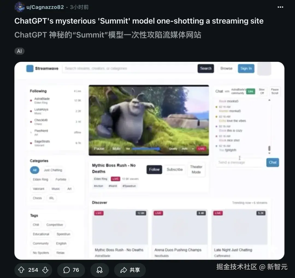
Task: Enable Theater Mode for the stream
Action: click(196, 169)
